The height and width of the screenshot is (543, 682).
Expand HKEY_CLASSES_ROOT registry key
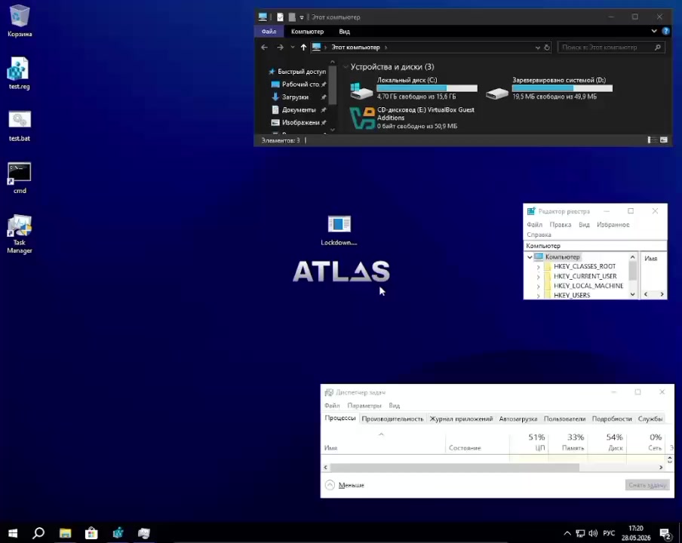tap(538, 267)
